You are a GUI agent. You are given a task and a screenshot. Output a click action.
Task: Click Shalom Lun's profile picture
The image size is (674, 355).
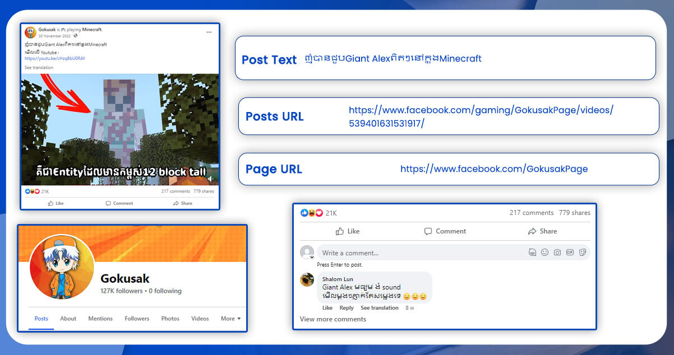[307, 279]
